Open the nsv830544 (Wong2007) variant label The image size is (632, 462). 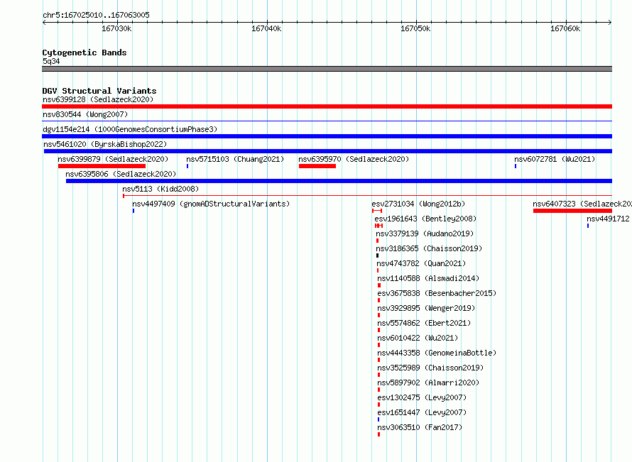coord(85,114)
